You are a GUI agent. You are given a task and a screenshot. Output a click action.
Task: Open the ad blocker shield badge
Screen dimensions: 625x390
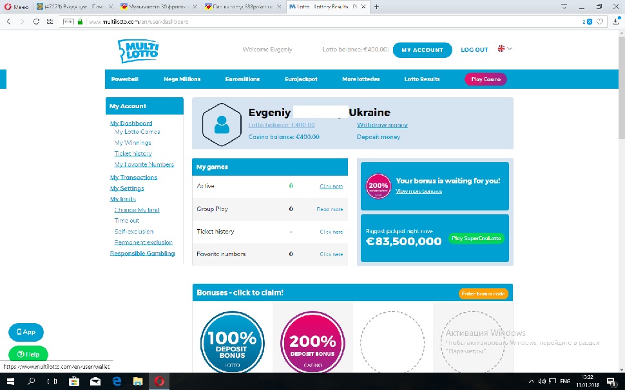[x=590, y=22]
